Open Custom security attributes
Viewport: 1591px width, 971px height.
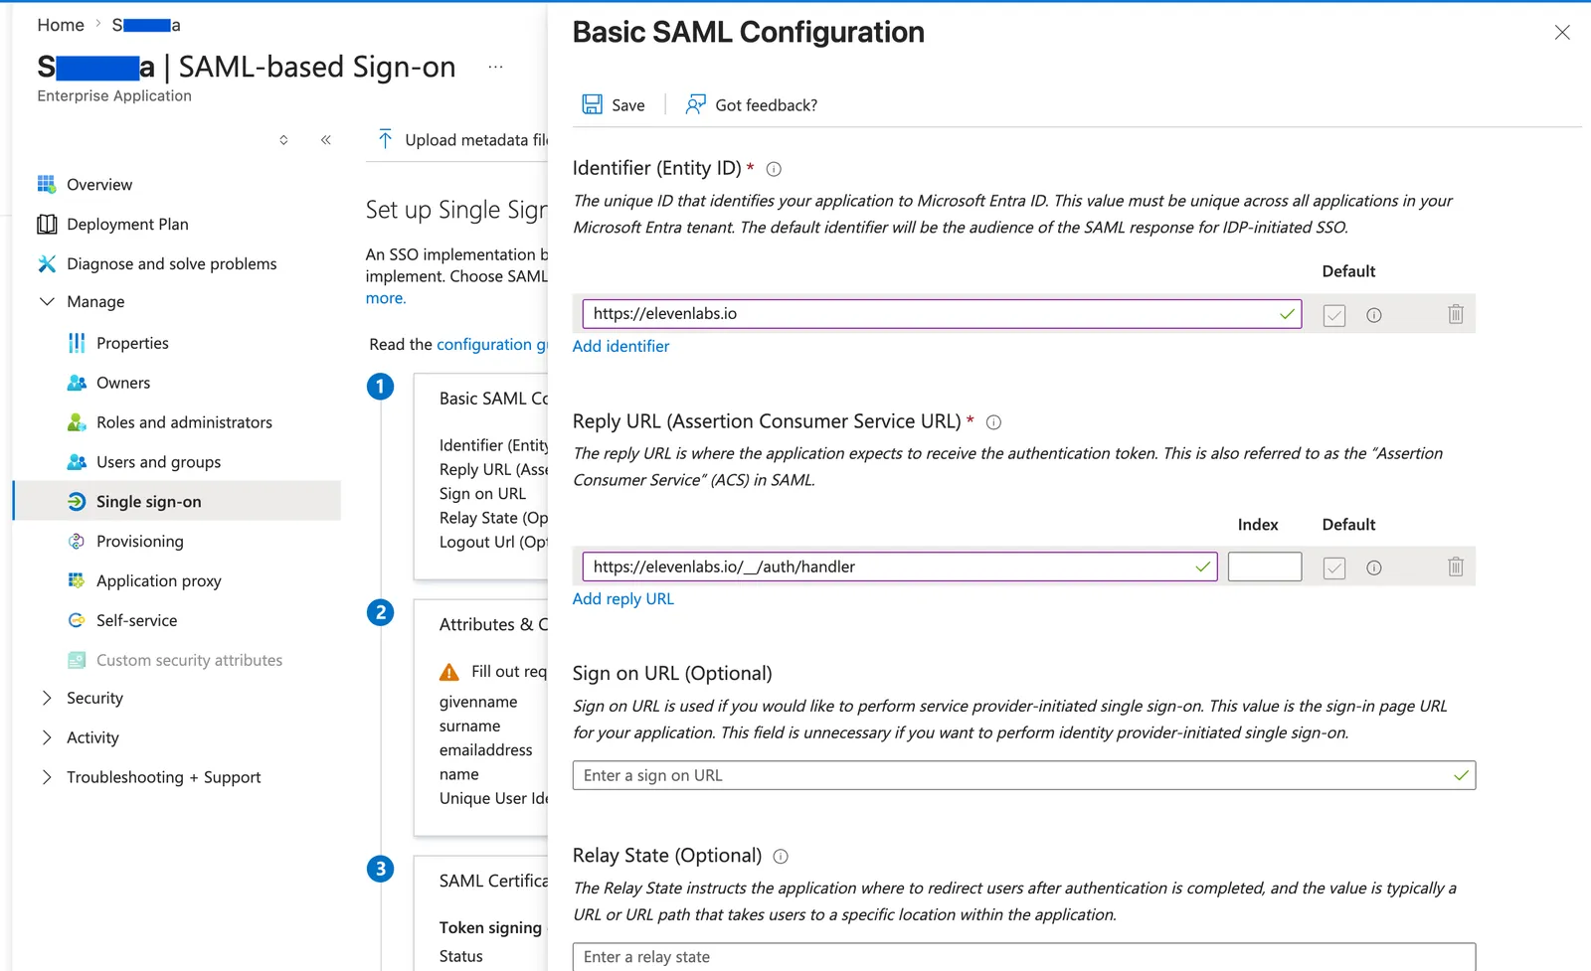click(x=189, y=660)
